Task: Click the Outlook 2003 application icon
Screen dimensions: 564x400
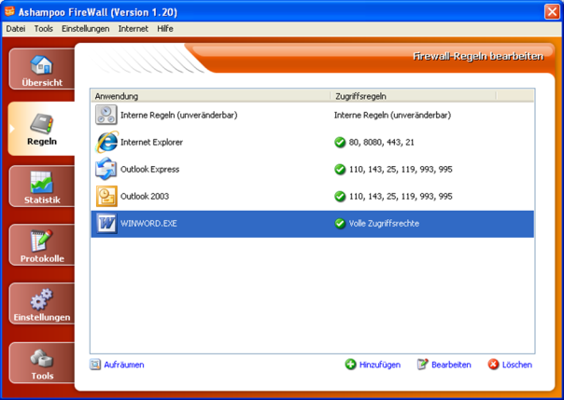Action: (x=106, y=196)
